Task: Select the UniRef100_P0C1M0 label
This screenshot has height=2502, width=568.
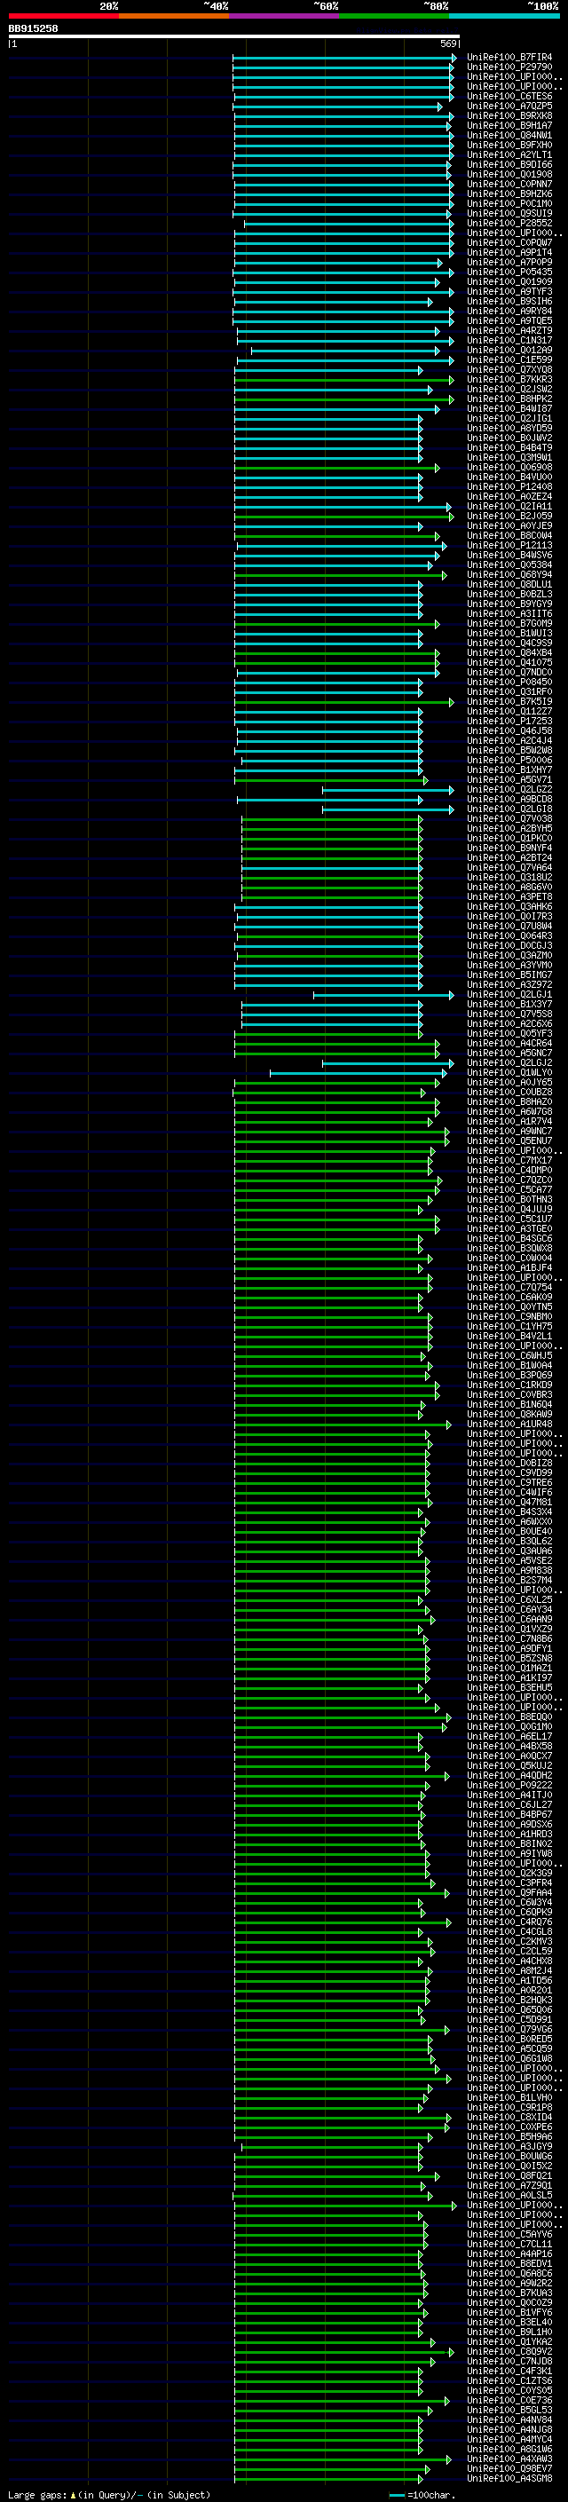Action: [509, 204]
